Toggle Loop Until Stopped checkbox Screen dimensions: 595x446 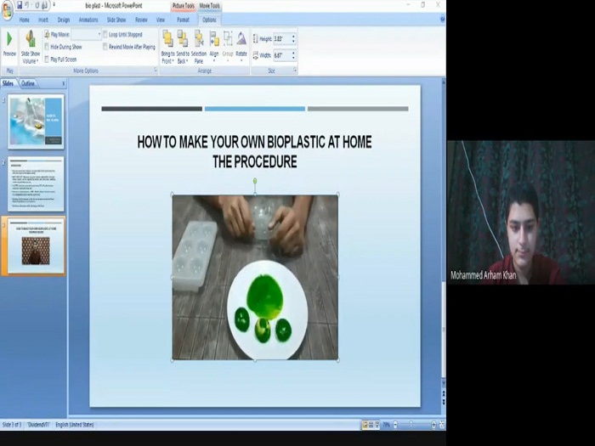105,35
